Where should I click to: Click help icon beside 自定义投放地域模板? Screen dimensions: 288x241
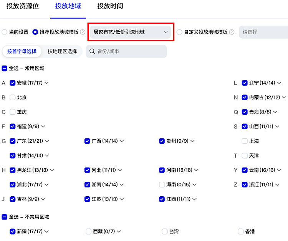(232, 32)
